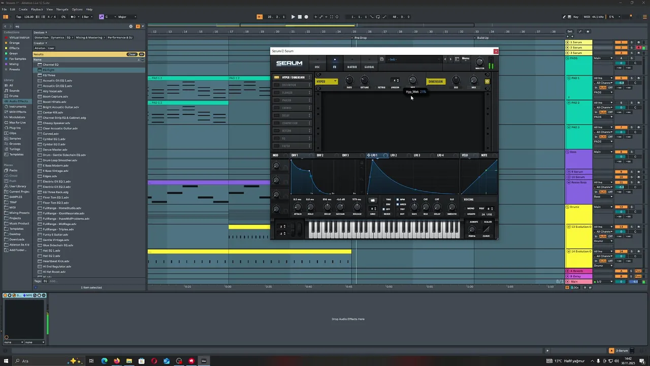Screen dimensions: 650x366
Task: Enable the Reverb effect
Action: pos(277,131)
